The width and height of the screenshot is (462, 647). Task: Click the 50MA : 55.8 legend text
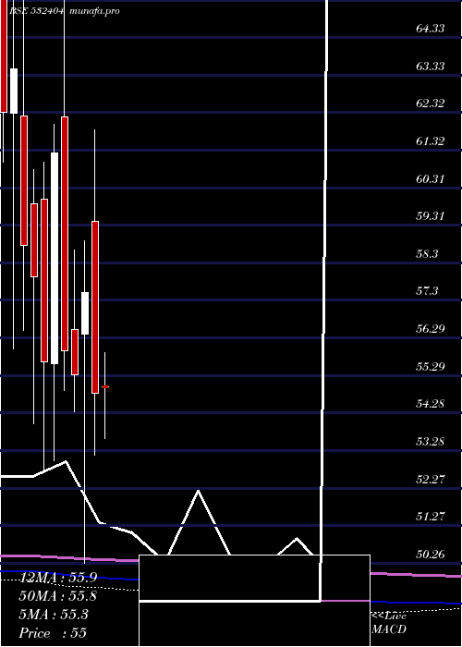(58, 596)
